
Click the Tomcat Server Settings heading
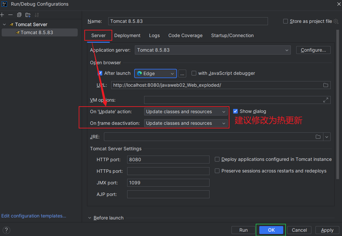[116, 149]
